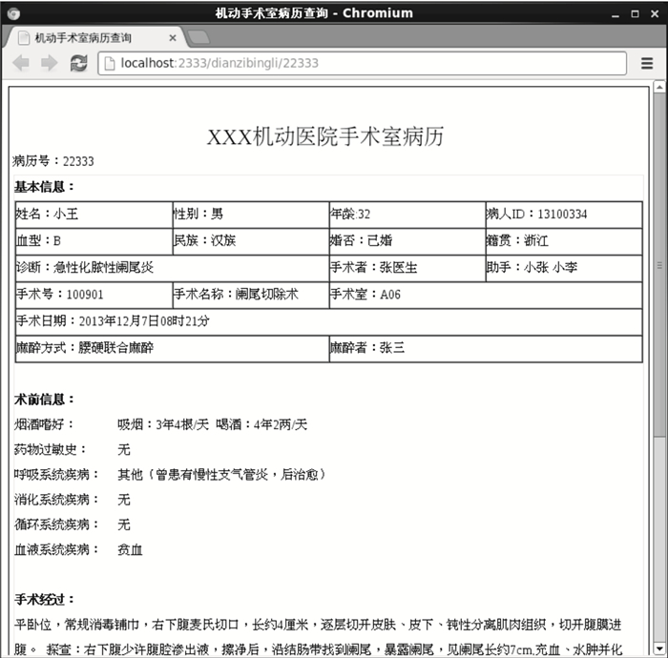Click the 麻醉方式：腰硬联合麻醉 cell
This screenshot has width=668, height=658.
pos(172,349)
